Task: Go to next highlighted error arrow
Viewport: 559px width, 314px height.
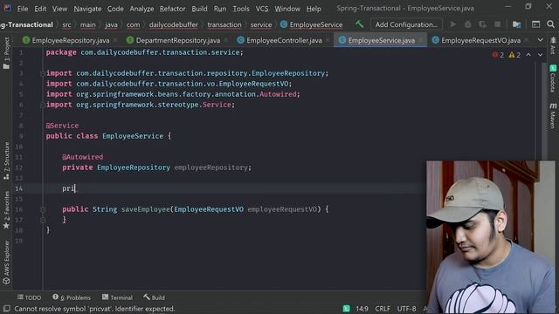Action: click(541, 55)
